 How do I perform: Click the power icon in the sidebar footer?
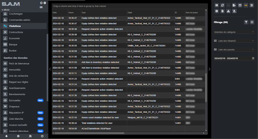coord(42,136)
